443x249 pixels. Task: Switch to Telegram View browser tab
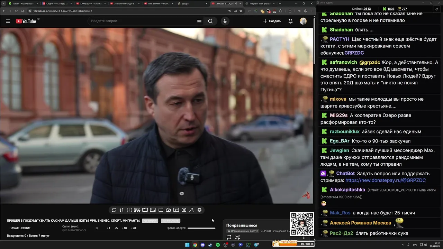(260, 3)
